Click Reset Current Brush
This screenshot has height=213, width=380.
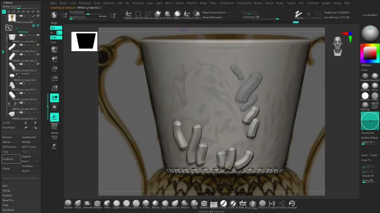tap(214, 12)
